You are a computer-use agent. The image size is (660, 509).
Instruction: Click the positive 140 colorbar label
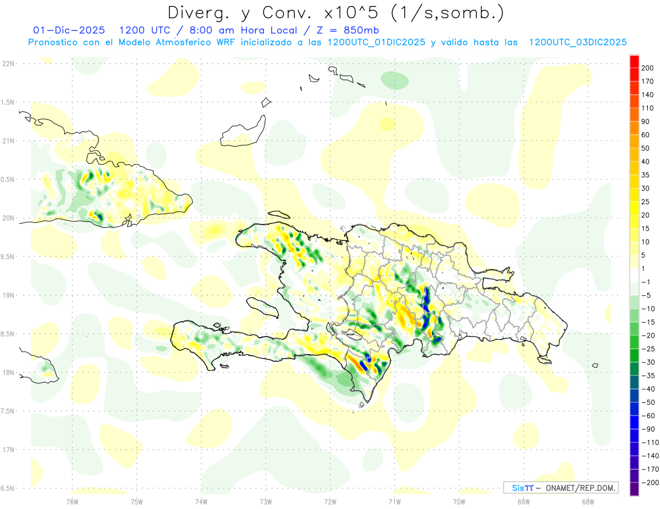pos(647,95)
